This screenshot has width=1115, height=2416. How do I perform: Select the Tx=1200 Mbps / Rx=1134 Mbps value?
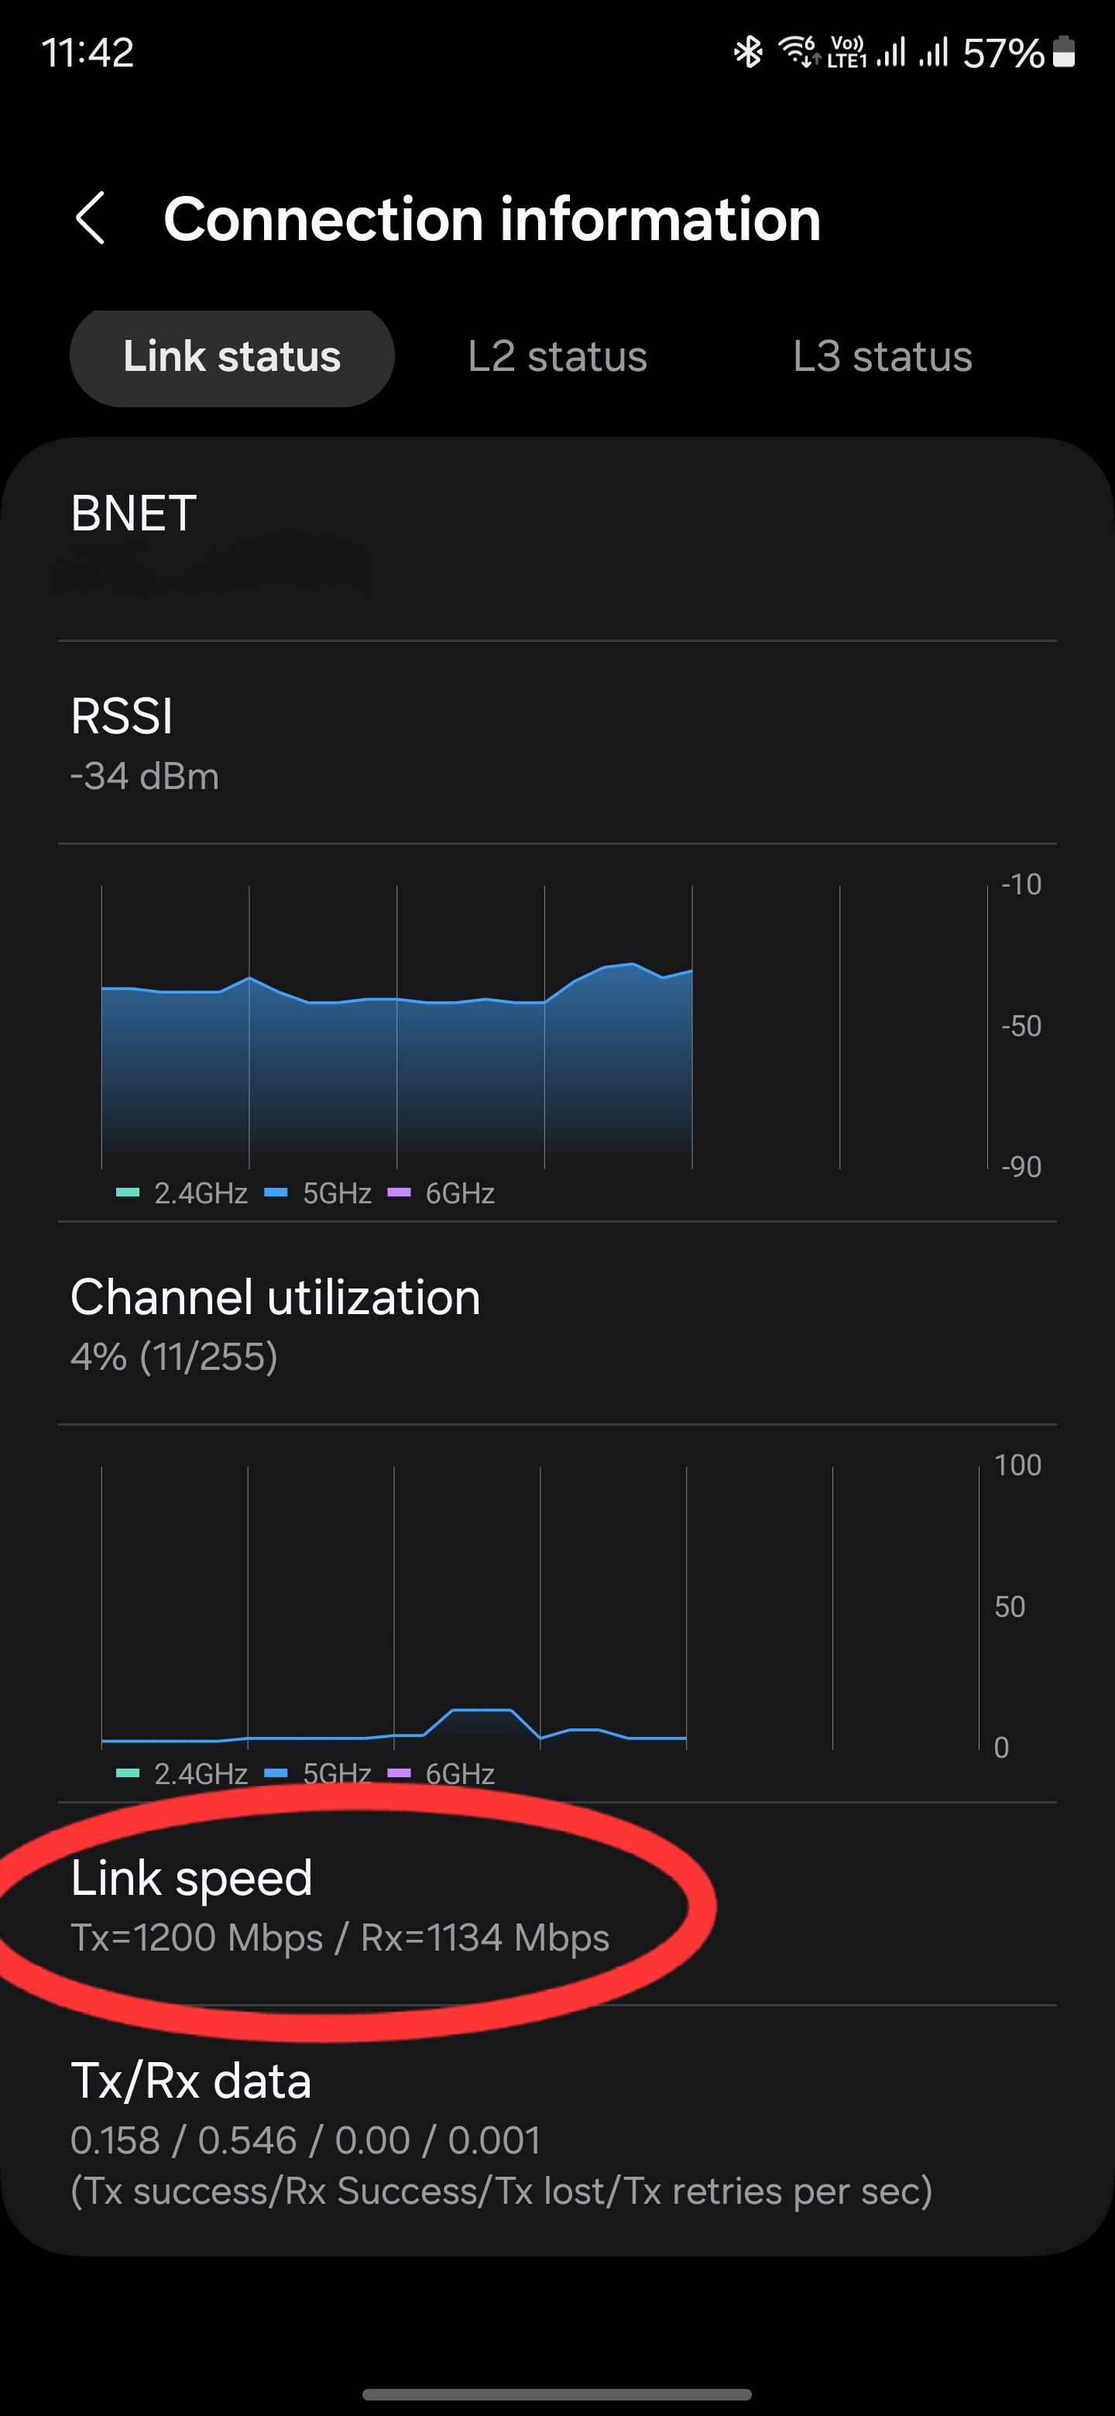[341, 1937]
